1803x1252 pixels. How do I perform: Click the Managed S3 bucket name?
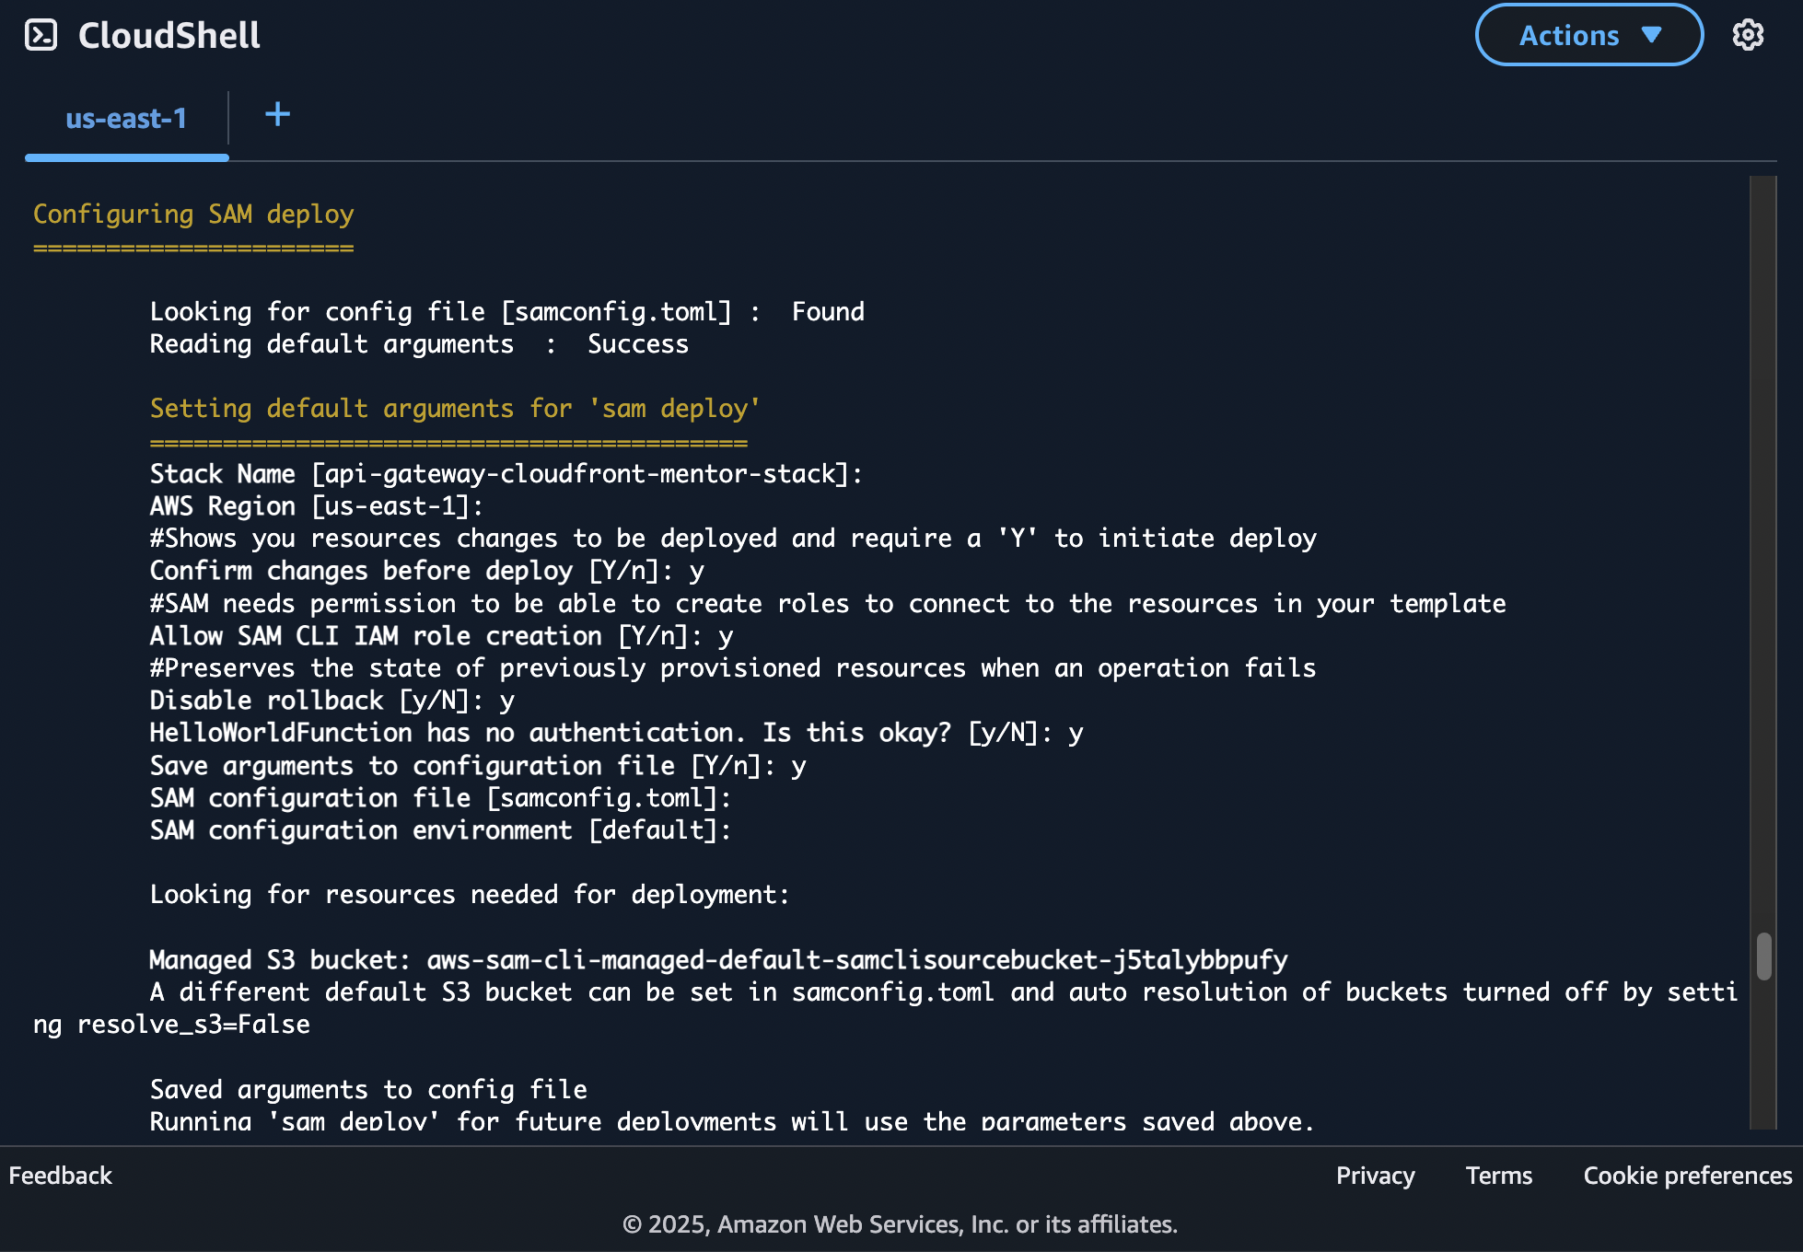click(x=856, y=959)
